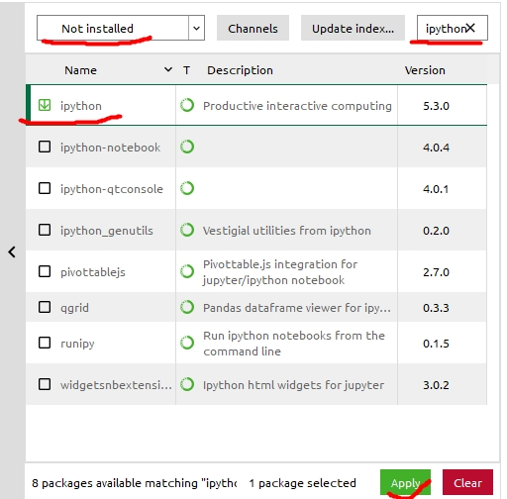Click '1 package selected' status text
The width and height of the screenshot is (507, 499).
coord(302,483)
